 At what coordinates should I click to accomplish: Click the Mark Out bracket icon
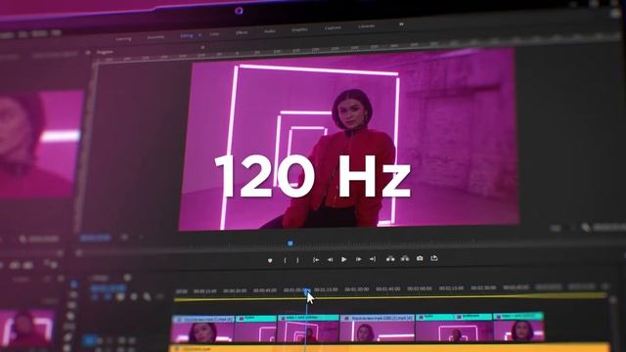pos(297,260)
